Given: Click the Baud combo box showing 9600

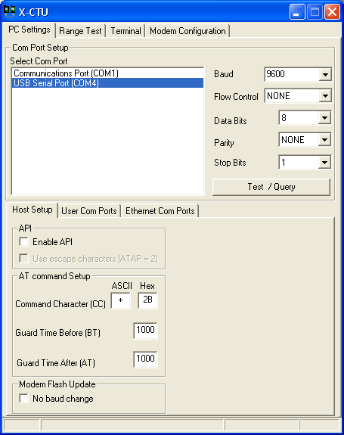Looking at the screenshot, I should 298,74.
